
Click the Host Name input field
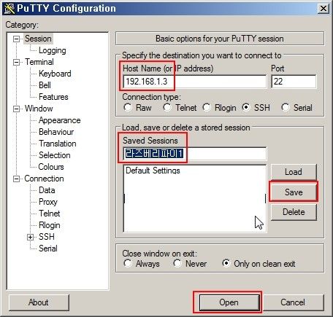pyautogui.click(x=195, y=82)
